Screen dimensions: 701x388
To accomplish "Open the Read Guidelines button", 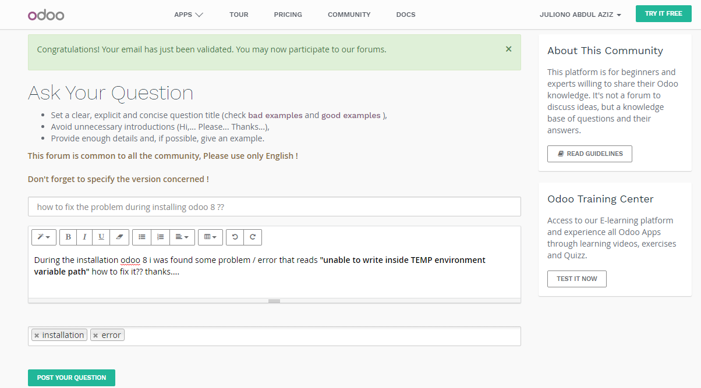I will pos(589,154).
